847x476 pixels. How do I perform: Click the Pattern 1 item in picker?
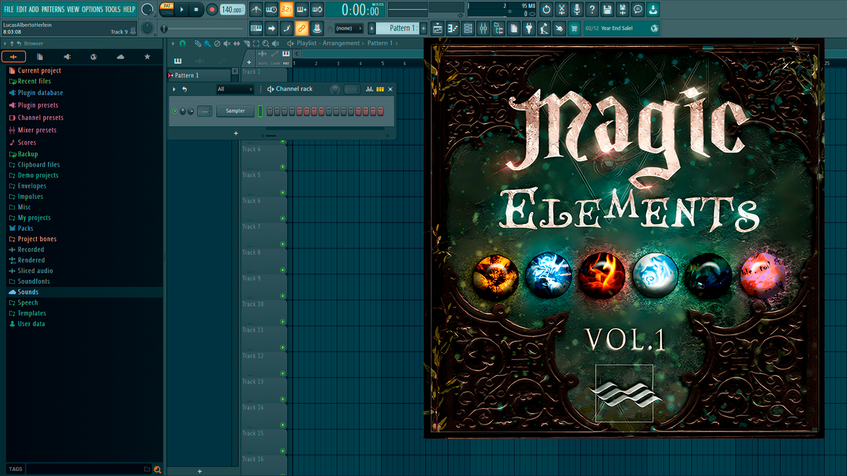click(200, 75)
